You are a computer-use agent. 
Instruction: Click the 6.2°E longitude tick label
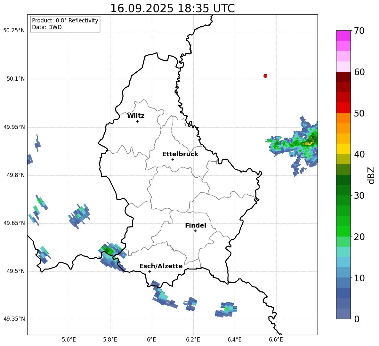tap(193, 340)
